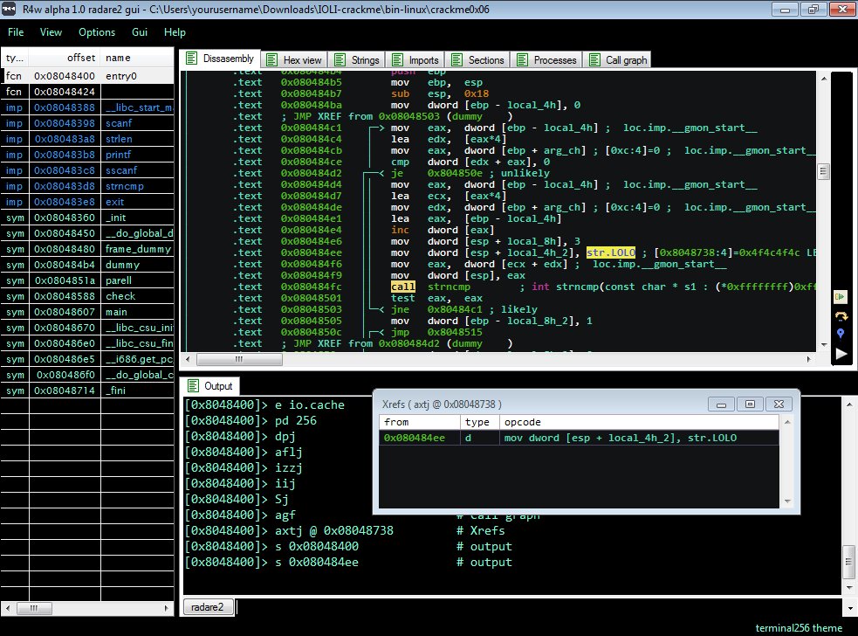
Task: Select the dummy symbol row
Action: point(87,265)
